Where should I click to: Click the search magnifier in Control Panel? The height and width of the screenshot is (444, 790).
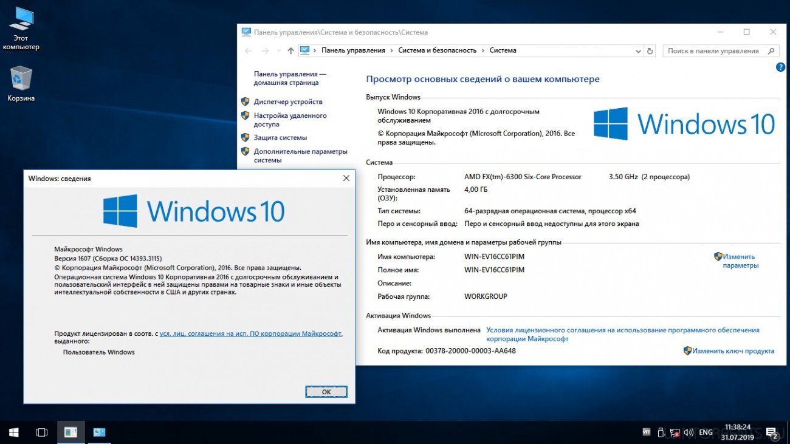(772, 51)
